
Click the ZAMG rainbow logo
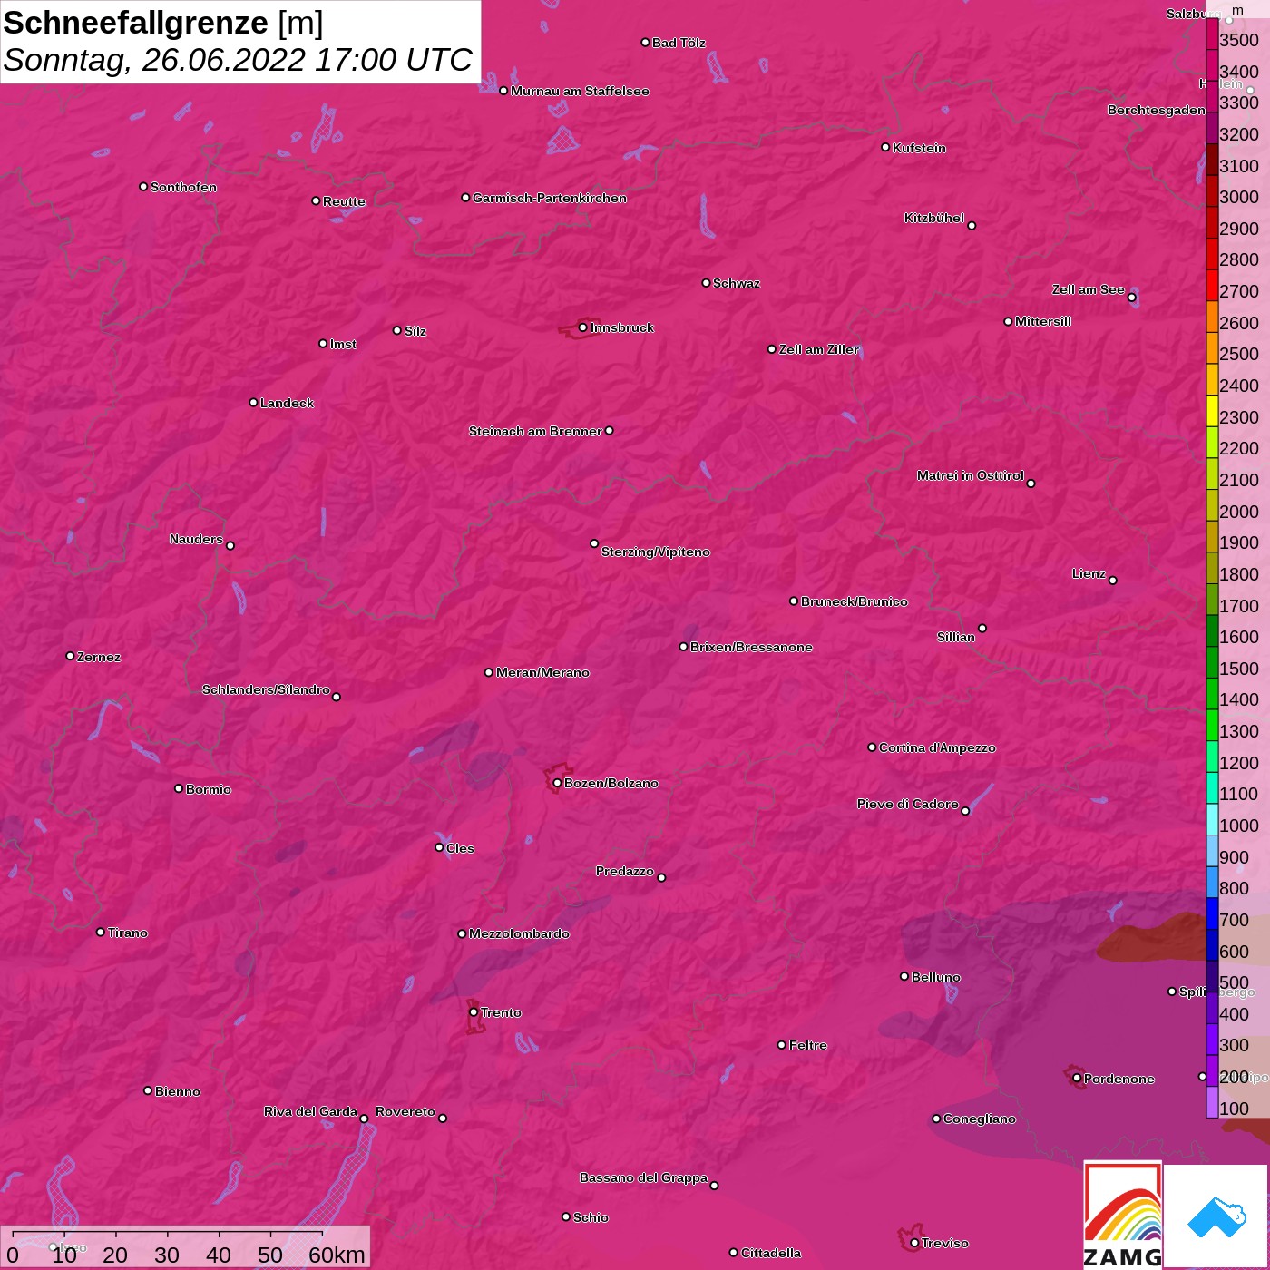click(x=1123, y=1215)
